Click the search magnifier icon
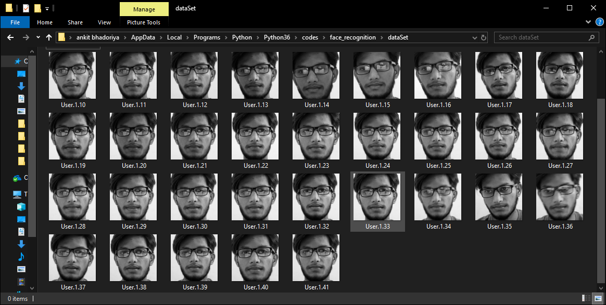Viewport: 606px width, 305px height. pos(591,37)
